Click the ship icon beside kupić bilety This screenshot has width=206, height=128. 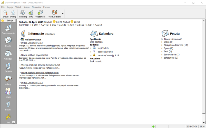click(x=94, y=47)
